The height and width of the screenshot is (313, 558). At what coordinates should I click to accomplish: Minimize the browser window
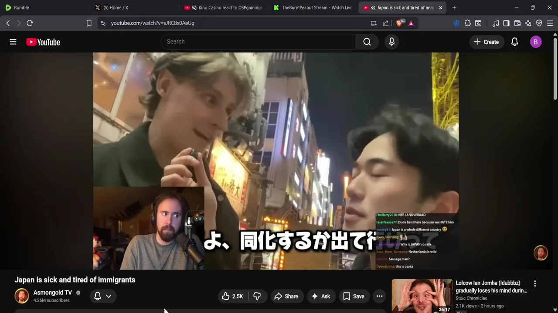[517, 7]
